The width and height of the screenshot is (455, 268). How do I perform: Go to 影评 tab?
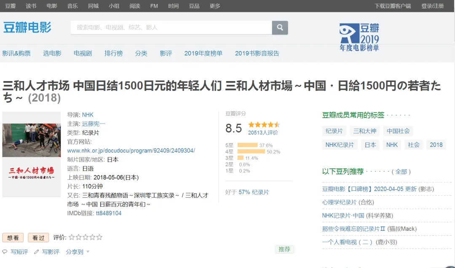point(166,53)
